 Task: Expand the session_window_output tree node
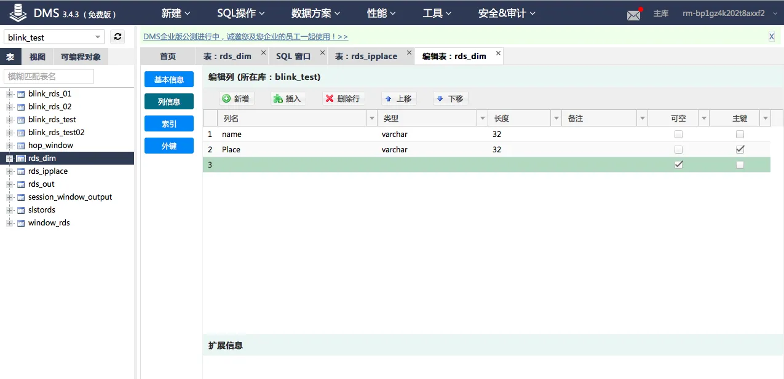[x=9, y=197]
